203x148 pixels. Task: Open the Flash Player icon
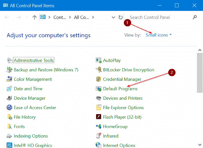tap(99, 117)
